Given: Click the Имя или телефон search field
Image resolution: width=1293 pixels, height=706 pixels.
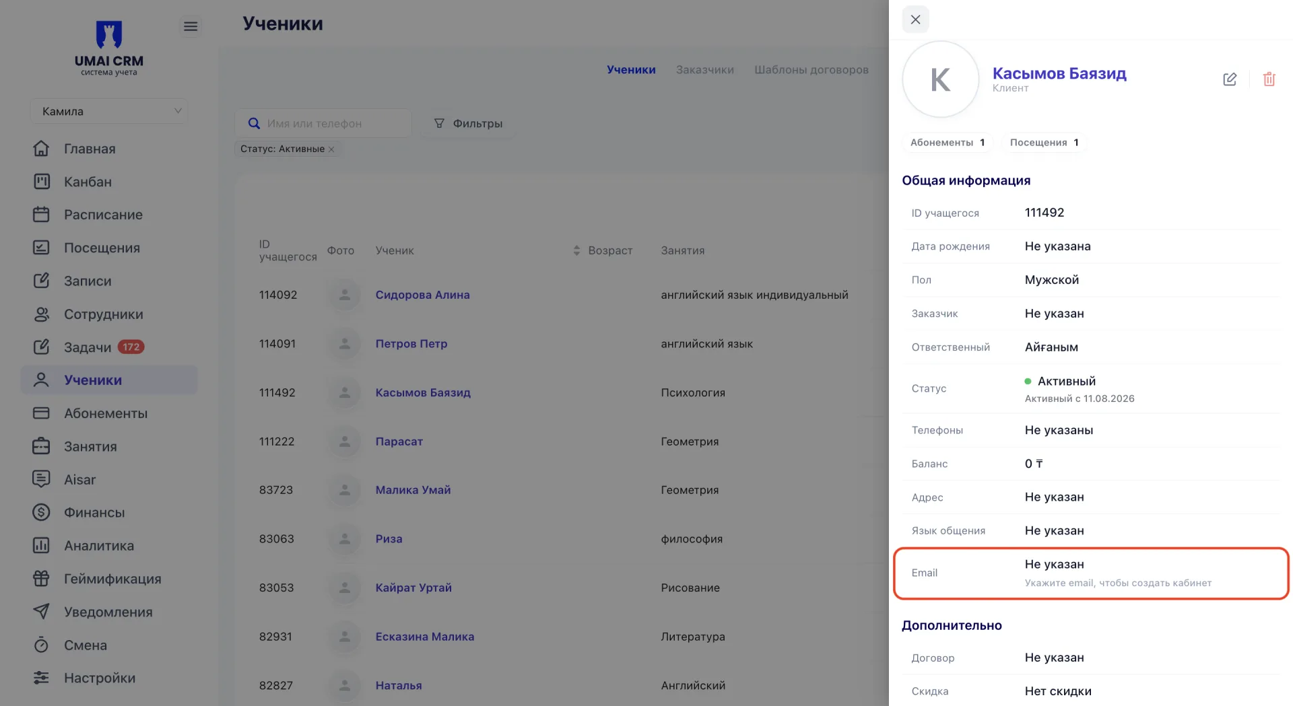Looking at the screenshot, I should [323, 124].
